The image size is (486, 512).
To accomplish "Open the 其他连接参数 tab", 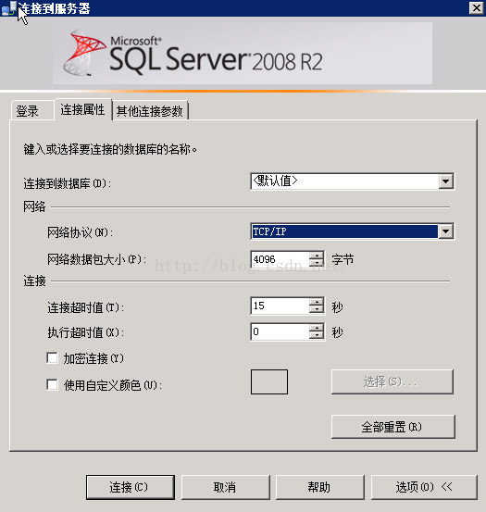I will 150,111.
